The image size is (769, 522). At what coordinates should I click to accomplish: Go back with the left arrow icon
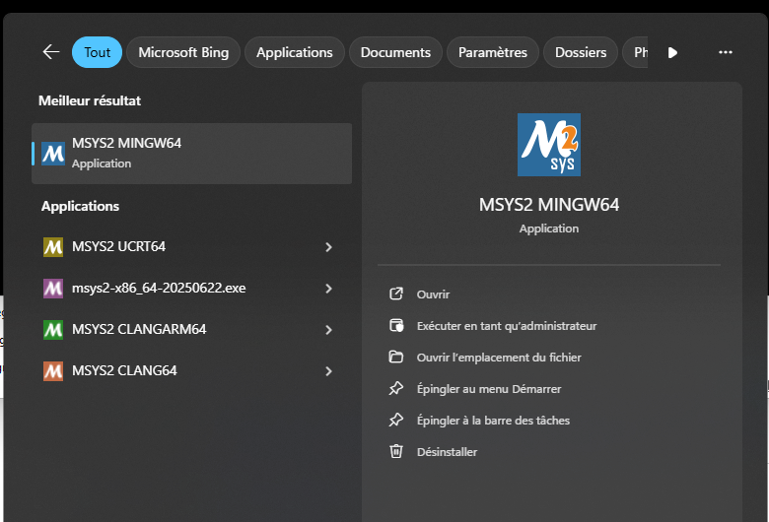click(51, 52)
